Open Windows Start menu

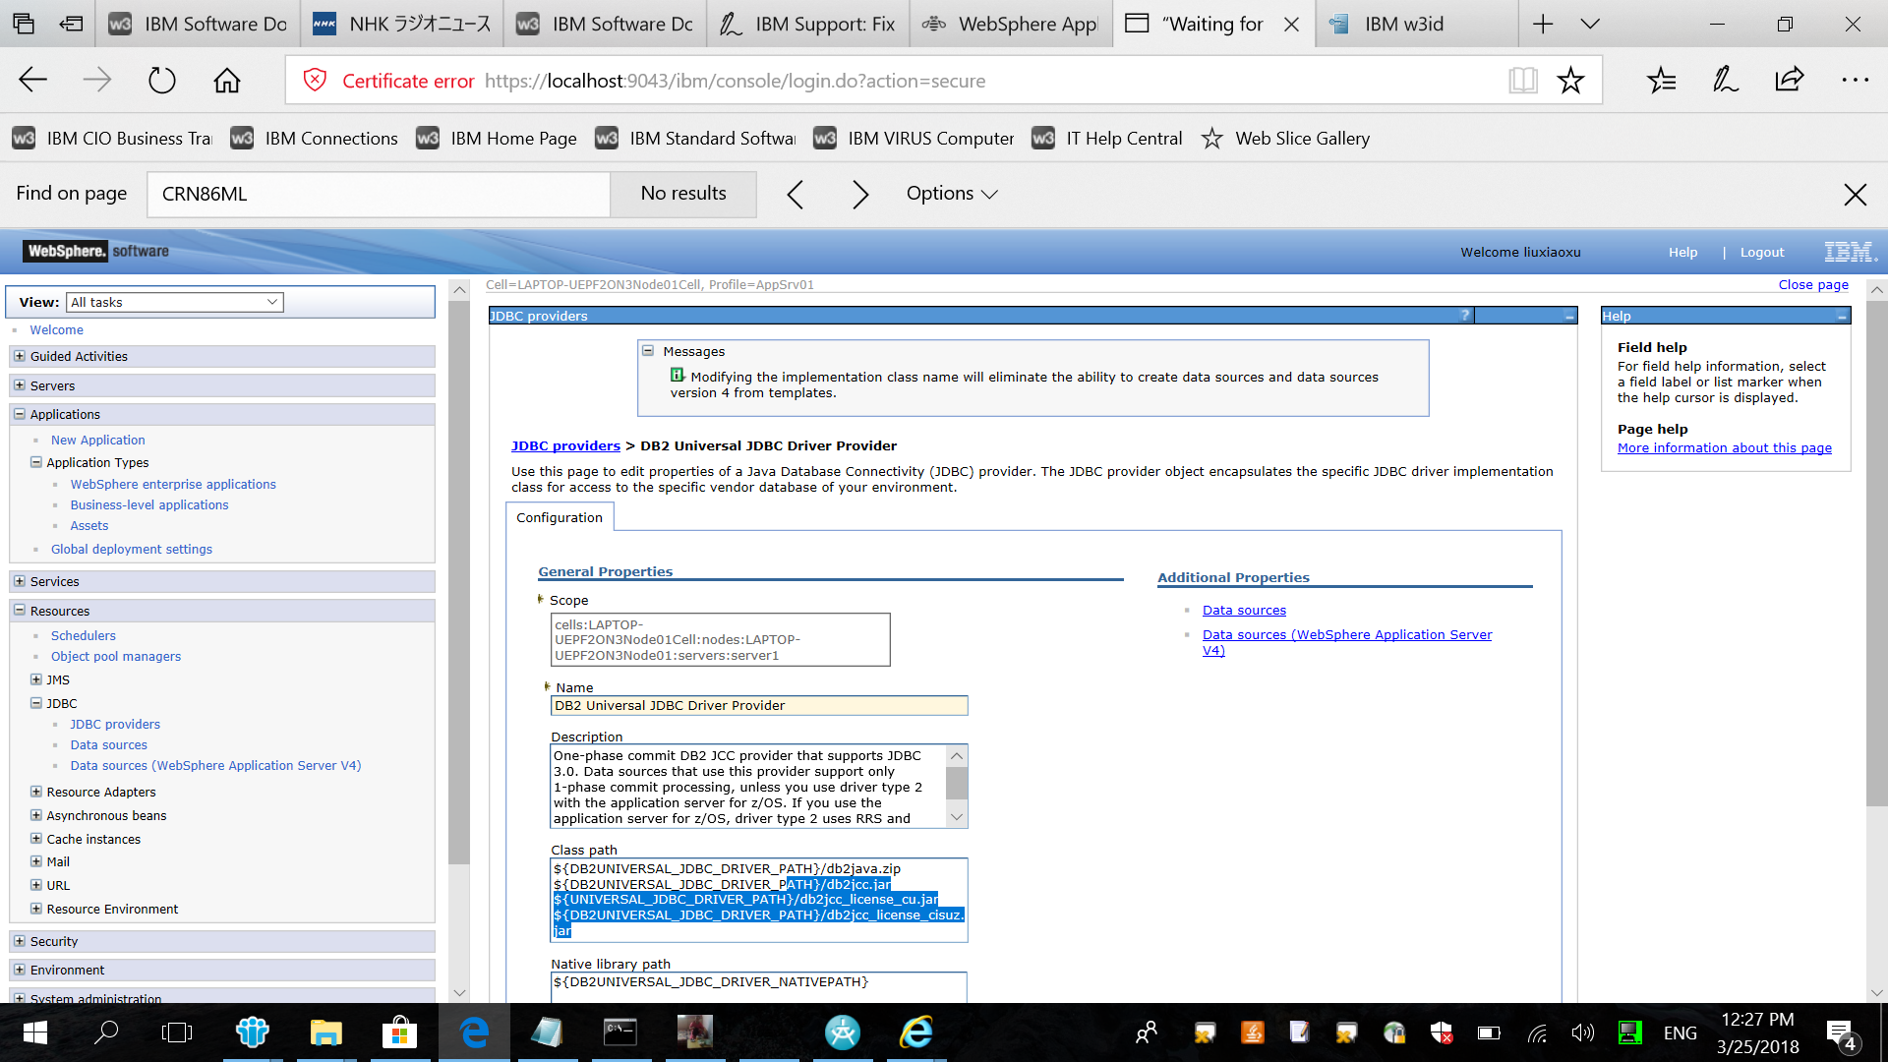35,1032
